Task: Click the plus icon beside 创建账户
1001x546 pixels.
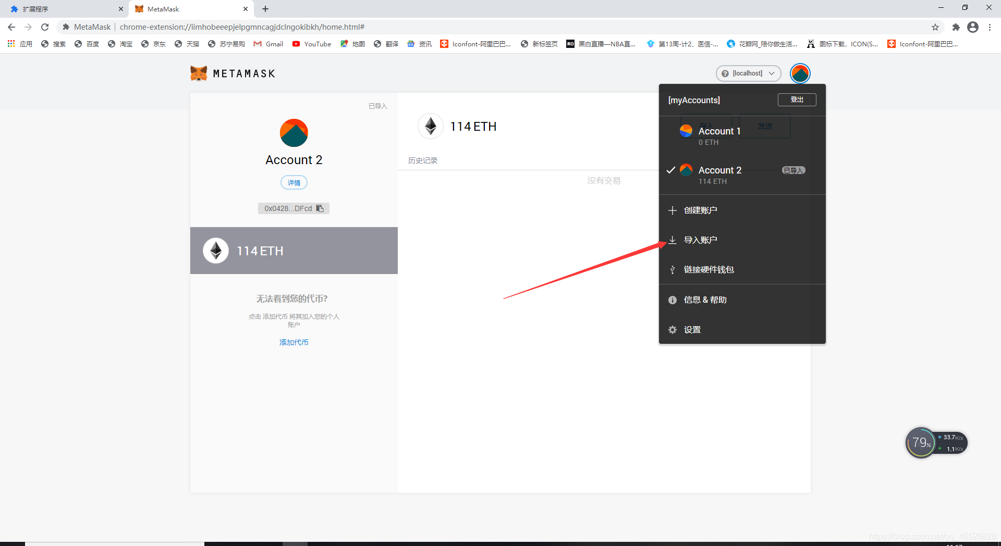Action: click(673, 210)
